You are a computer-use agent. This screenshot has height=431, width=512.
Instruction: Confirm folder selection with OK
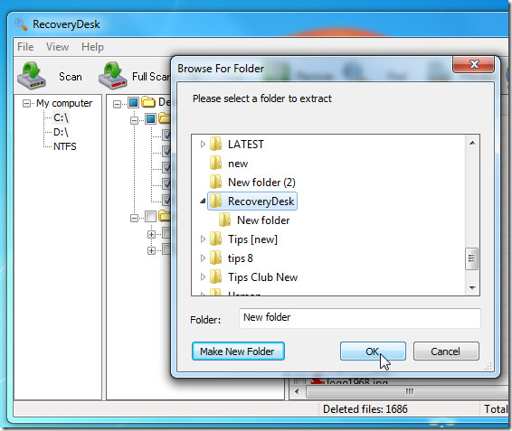(373, 351)
